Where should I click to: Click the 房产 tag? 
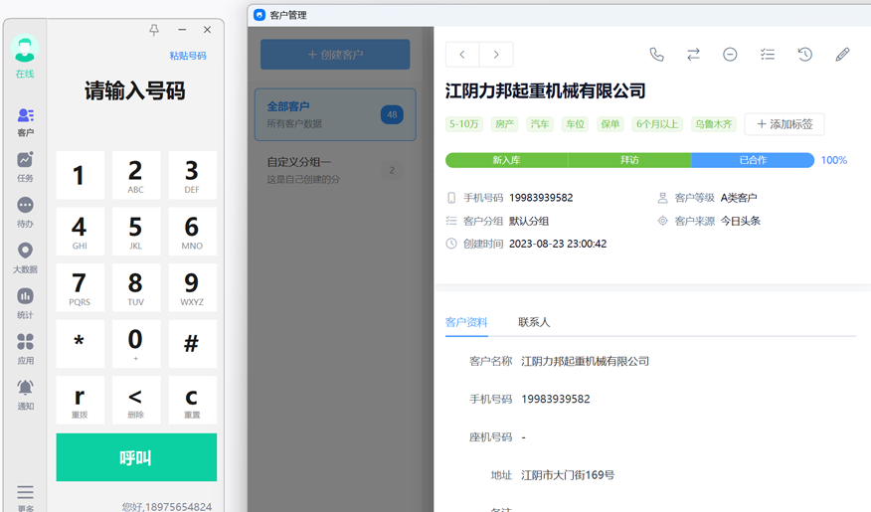click(x=504, y=124)
